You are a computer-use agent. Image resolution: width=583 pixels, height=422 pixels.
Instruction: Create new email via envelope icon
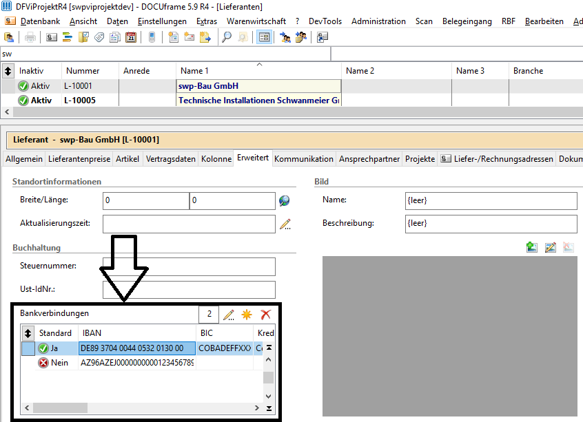(x=190, y=37)
